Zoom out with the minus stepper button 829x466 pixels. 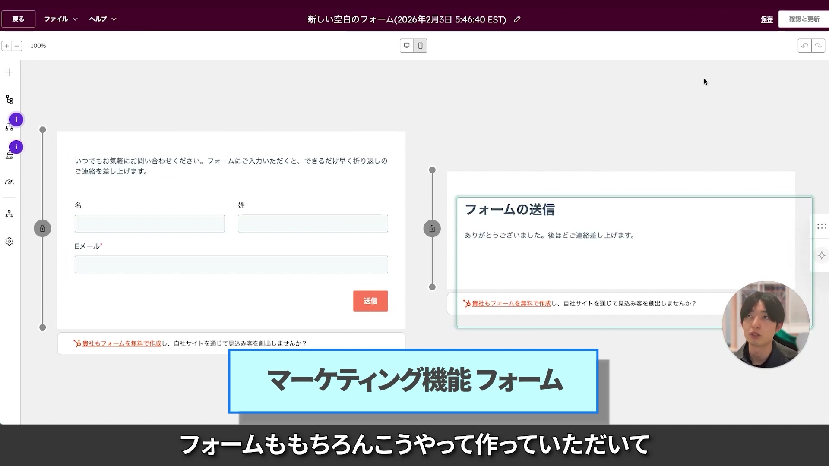pos(17,46)
